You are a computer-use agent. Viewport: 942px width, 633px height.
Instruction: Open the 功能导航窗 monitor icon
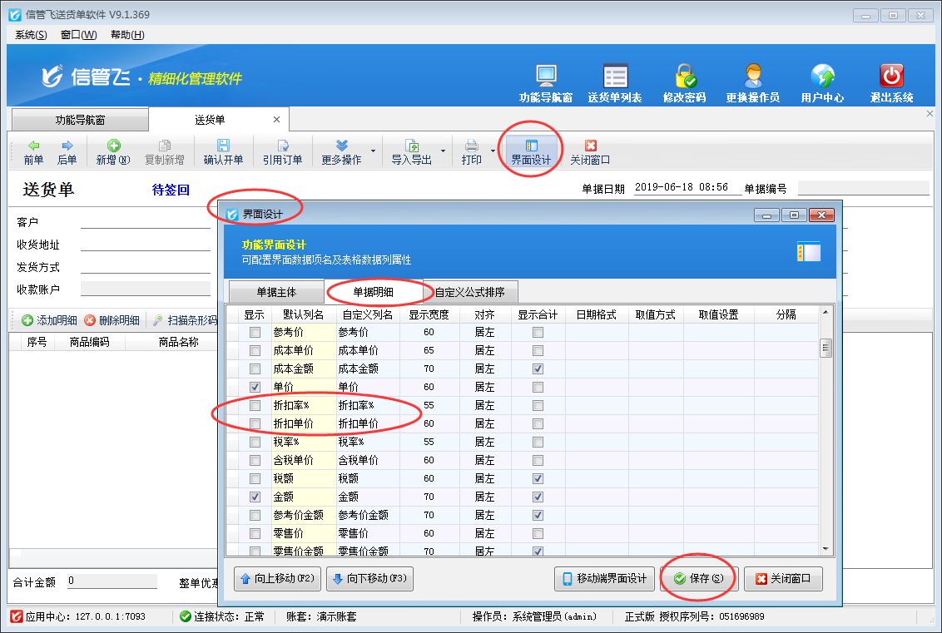pyautogui.click(x=546, y=77)
